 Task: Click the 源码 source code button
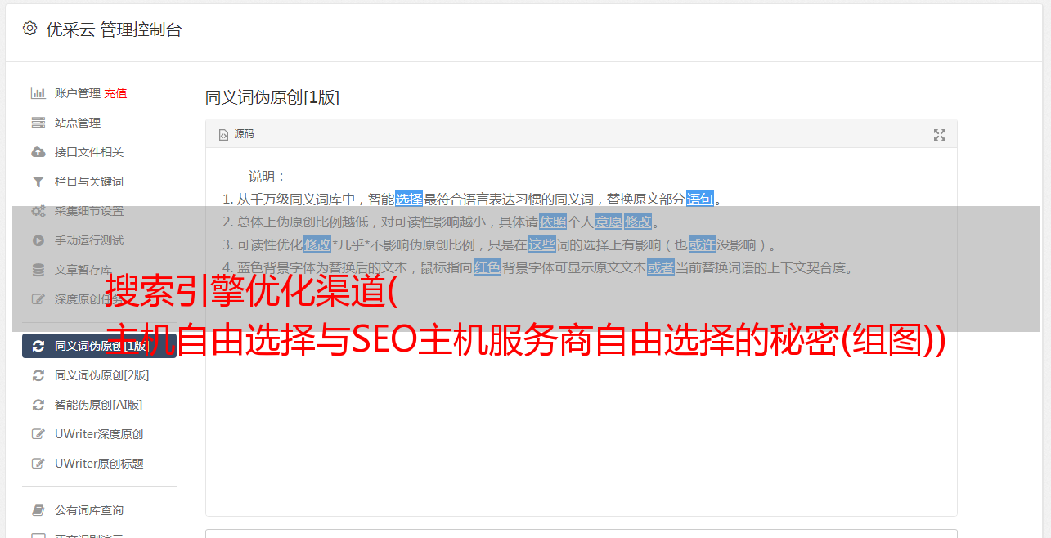click(x=236, y=134)
